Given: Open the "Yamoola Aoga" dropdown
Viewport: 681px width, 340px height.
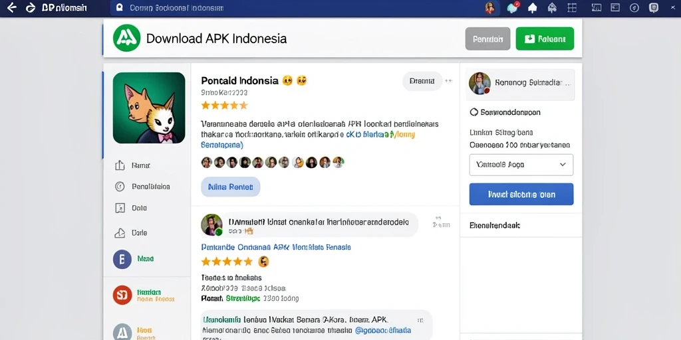Looking at the screenshot, I should (521, 165).
